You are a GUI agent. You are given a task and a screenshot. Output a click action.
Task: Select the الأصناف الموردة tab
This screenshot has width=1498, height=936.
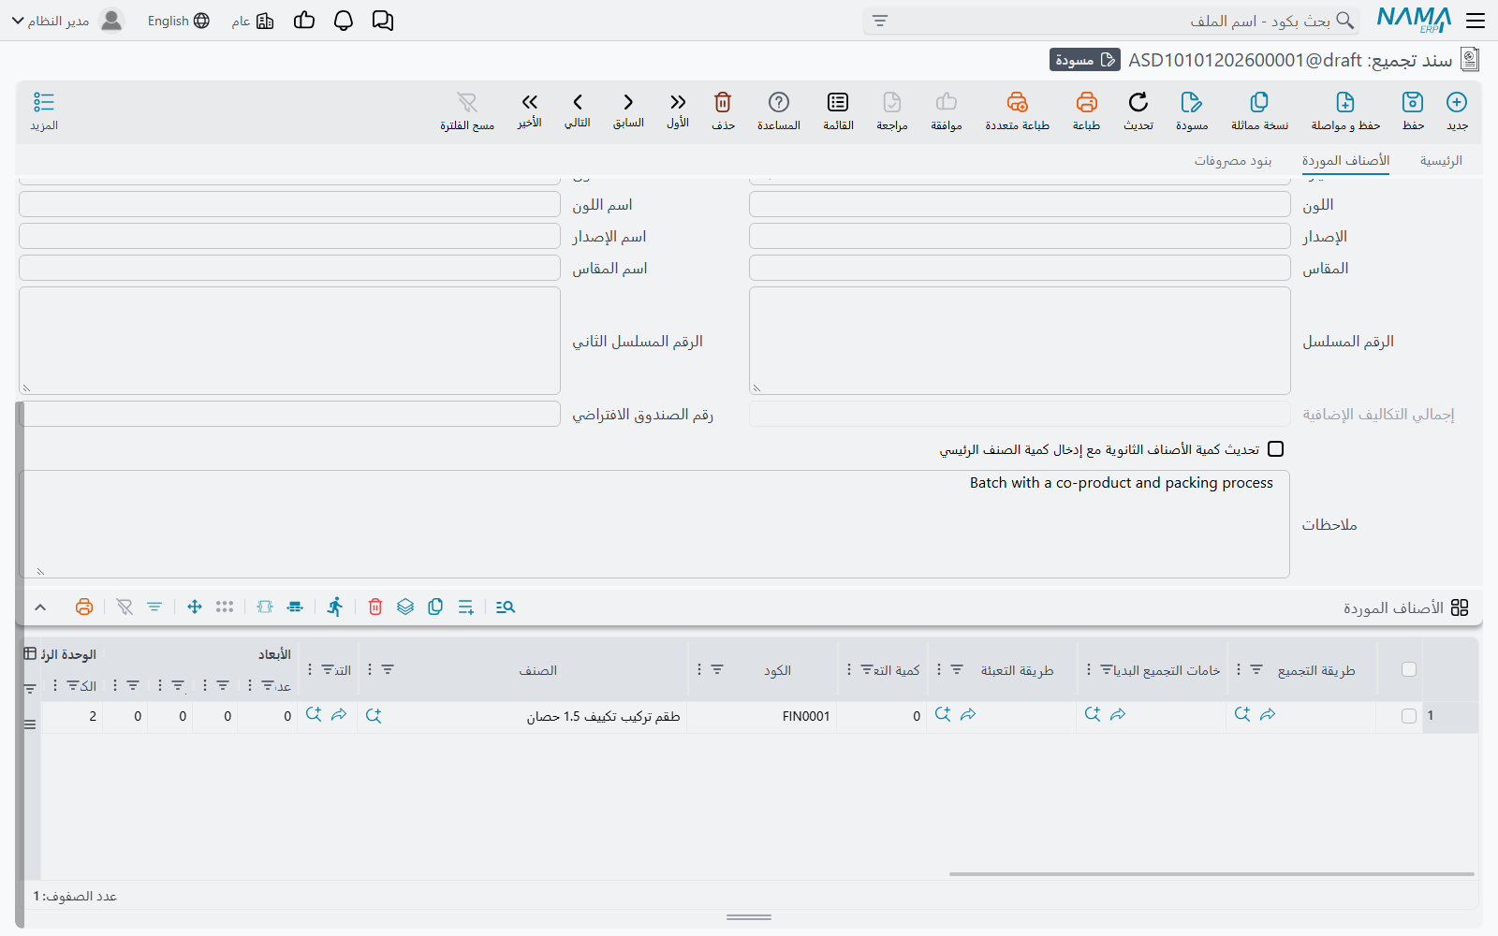pyautogui.click(x=1345, y=161)
